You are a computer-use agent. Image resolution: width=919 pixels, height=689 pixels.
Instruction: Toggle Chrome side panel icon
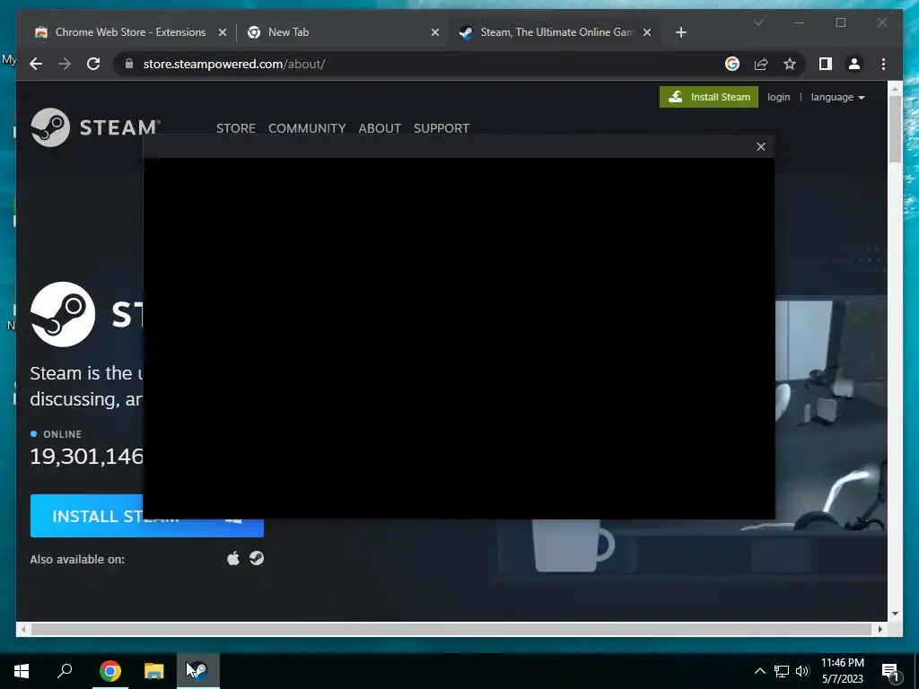[x=826, y=64]
